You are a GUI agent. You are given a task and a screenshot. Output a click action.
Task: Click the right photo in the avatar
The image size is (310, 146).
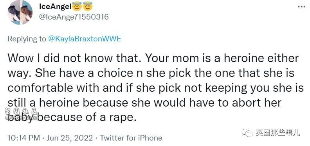26,12
